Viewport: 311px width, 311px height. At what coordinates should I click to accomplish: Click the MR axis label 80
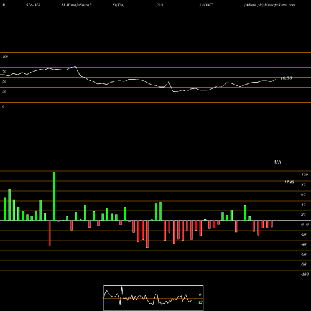(304, 185)
